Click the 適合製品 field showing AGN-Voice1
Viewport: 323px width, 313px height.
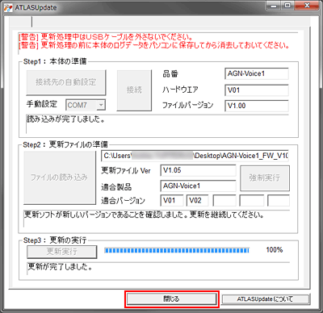(x=198, y=186)
